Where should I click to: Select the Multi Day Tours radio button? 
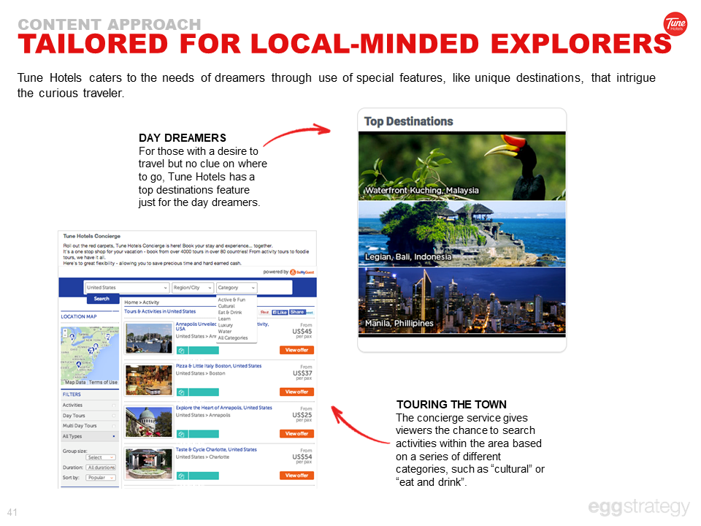click(x=114, y=426)
